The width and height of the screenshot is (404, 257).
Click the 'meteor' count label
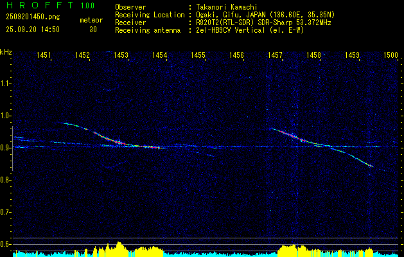(91, 20)
